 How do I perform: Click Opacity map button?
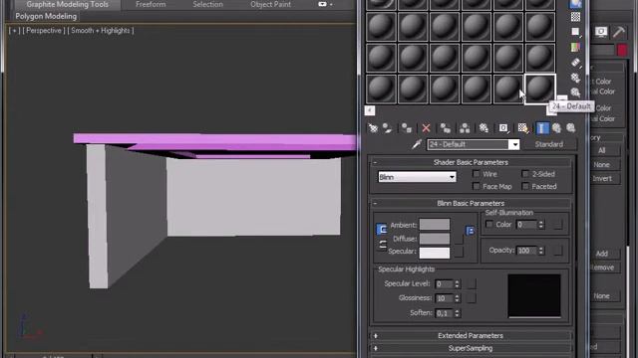558,251
